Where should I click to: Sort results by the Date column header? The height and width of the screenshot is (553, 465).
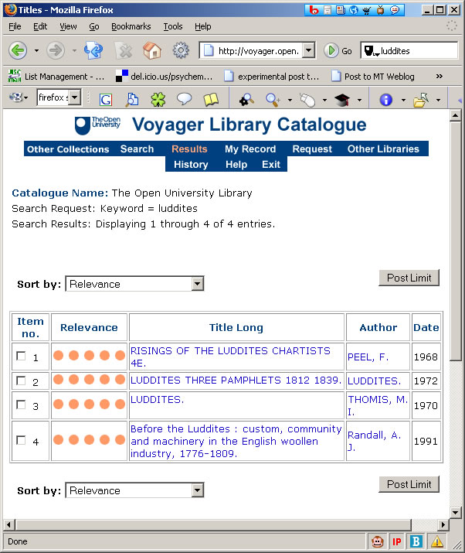pos(426,327)
